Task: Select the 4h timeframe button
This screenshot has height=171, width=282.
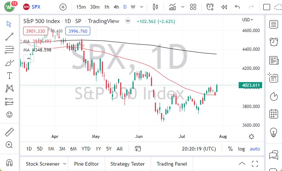Action: pyautogui.click(x=116, y=7)
